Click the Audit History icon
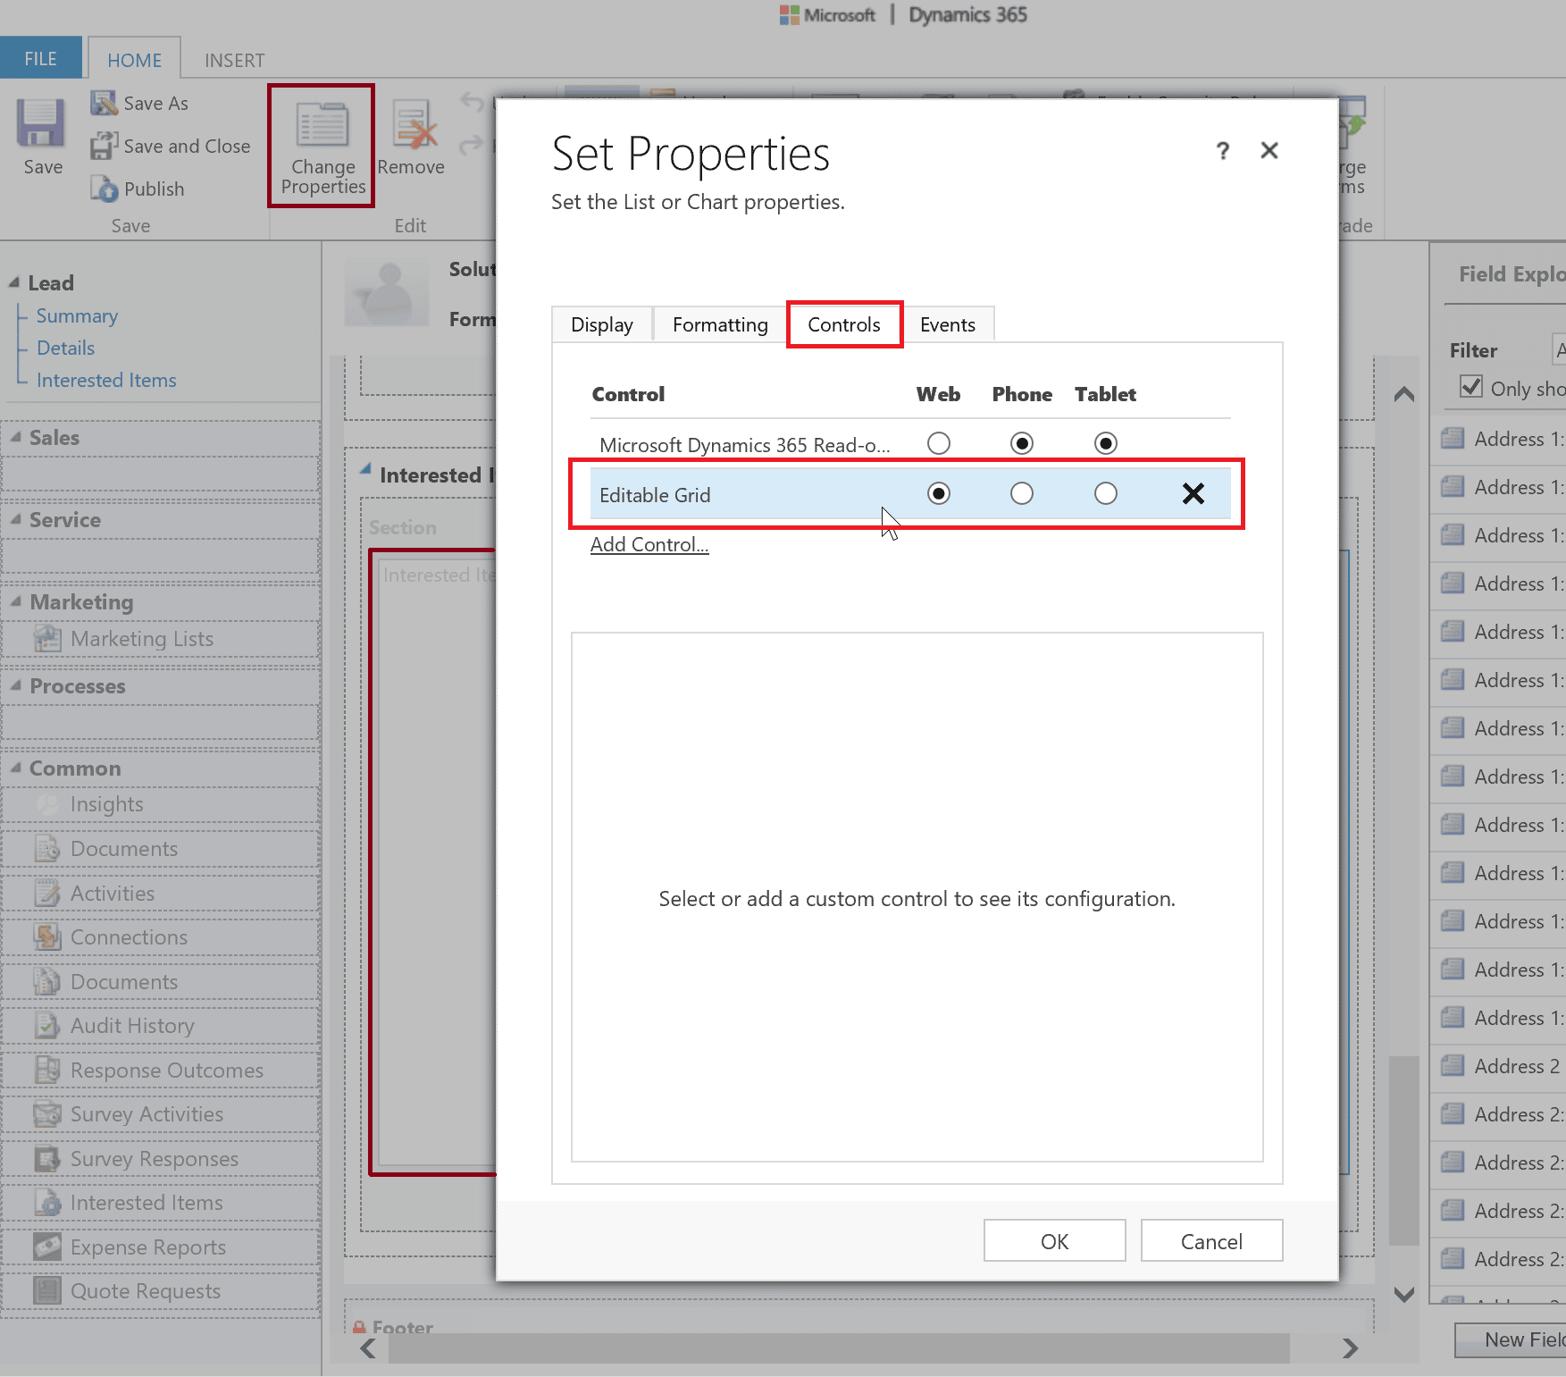1566x1377 pixels. tap(47, 1026)
